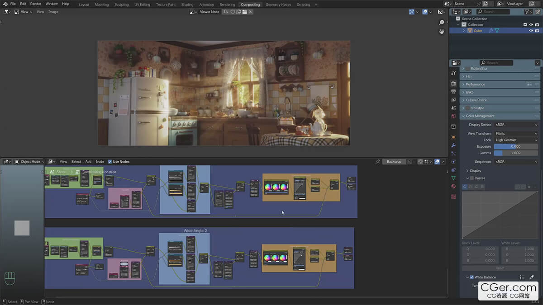Open the Output properties tab icon
The height and width of the screenshot is (305, 543).
pos(453,92)
